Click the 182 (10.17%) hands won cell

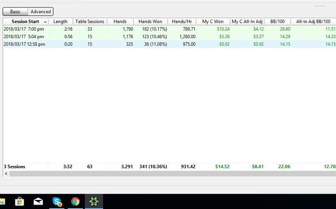155,29
